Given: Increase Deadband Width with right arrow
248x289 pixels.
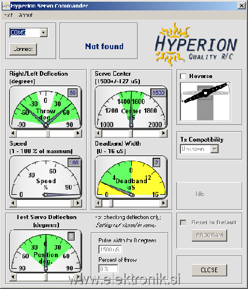Looking at the screenshot, I should (x=164, y=203).
